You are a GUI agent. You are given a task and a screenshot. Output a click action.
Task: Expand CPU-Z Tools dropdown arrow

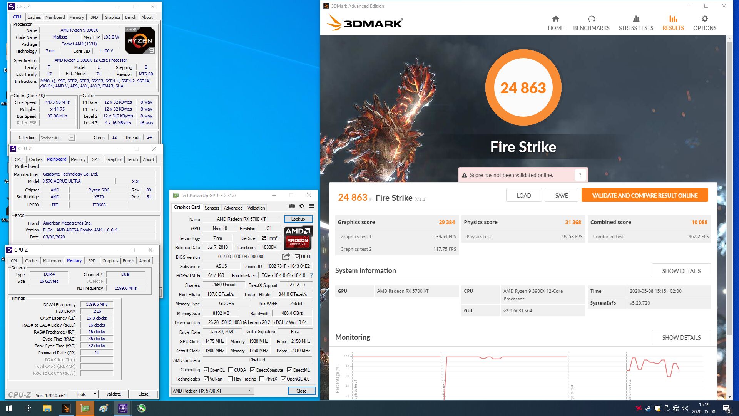pos(95,394)
